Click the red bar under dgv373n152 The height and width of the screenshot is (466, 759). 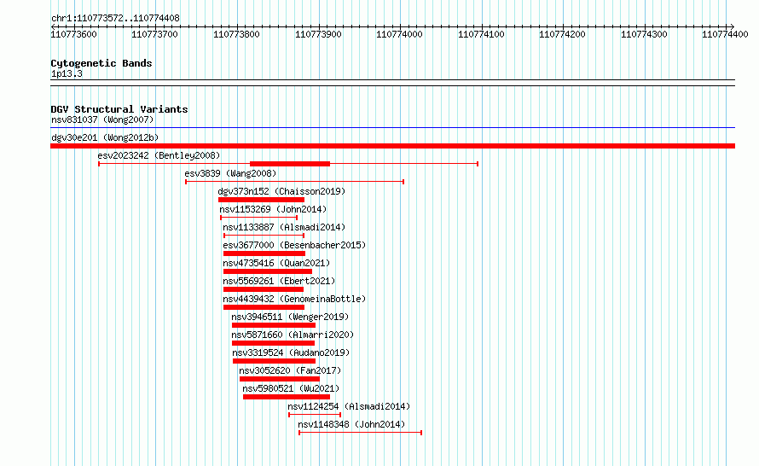pos(262,200)
